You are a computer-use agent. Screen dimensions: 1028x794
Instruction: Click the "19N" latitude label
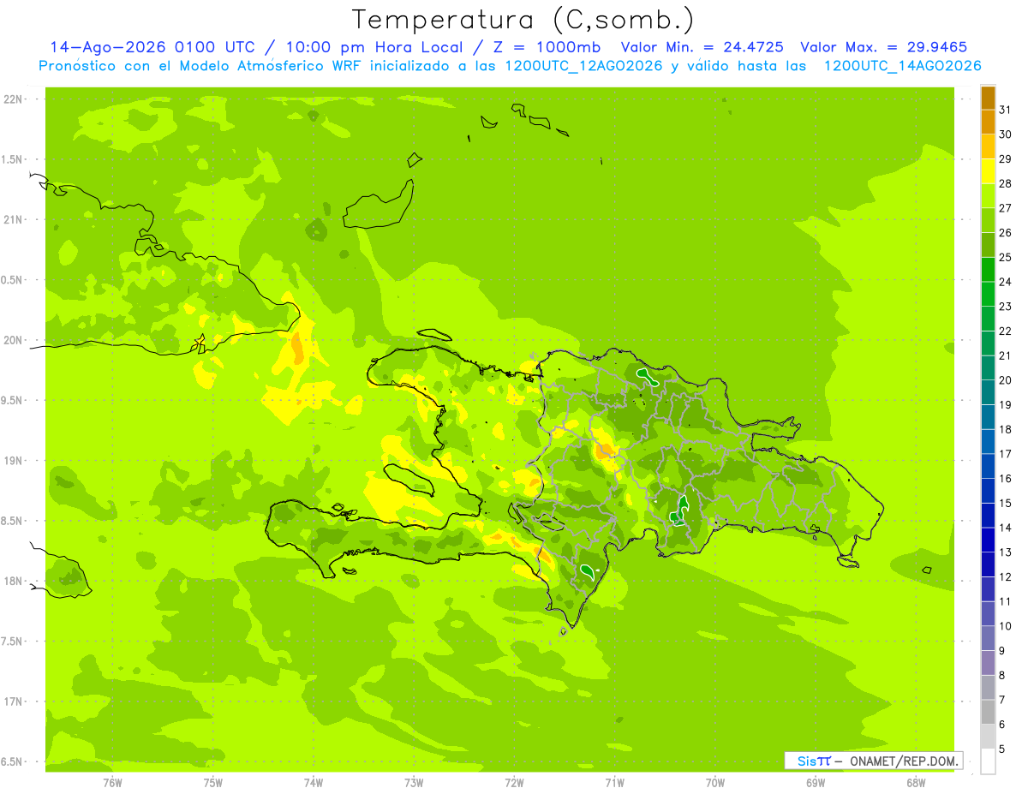13,461
